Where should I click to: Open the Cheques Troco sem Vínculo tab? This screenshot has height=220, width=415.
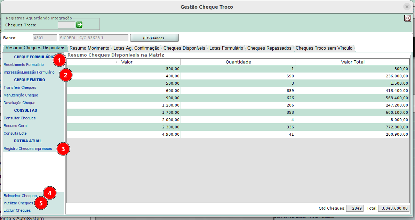tap(324, 48)
